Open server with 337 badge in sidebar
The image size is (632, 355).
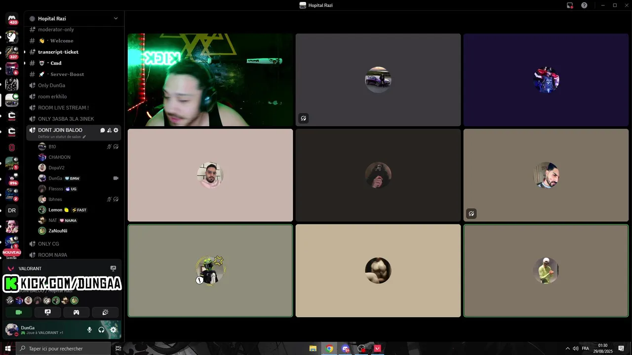point(12,53)
